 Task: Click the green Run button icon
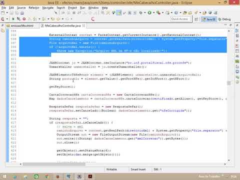point(149,13)
